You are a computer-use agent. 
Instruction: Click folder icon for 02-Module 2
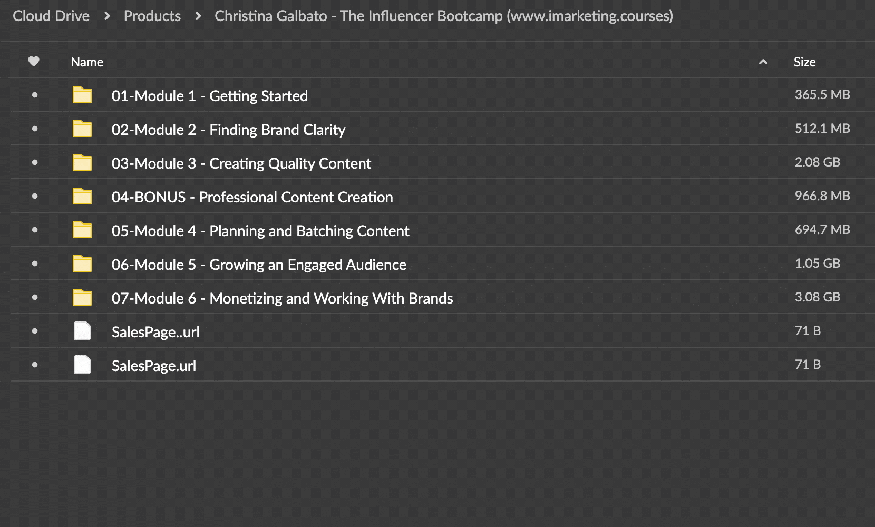(82, 129)
